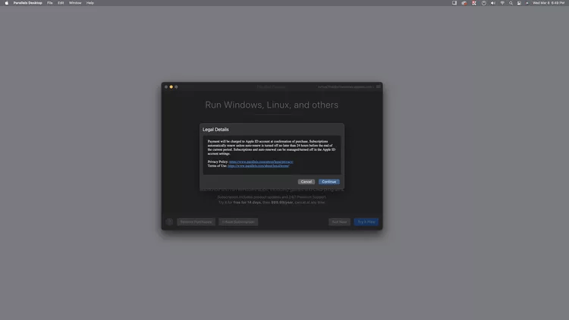Click the Control Center icon

(x=519, y=3)
